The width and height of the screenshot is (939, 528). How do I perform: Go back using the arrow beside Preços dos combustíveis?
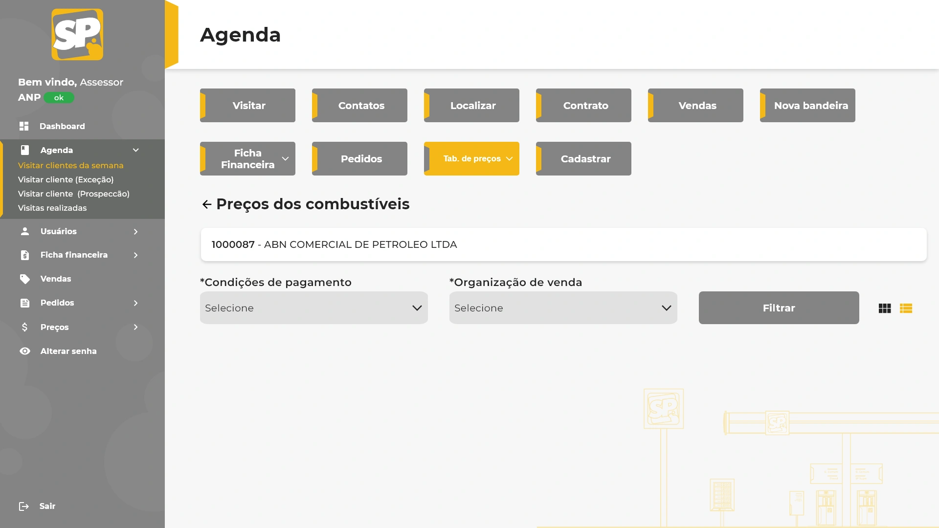pyautogui.click(x=207, y=204)
